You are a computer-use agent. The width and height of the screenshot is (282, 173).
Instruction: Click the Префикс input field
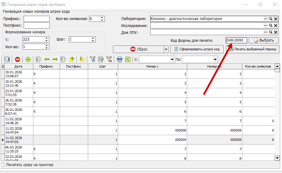click(37, 19)
